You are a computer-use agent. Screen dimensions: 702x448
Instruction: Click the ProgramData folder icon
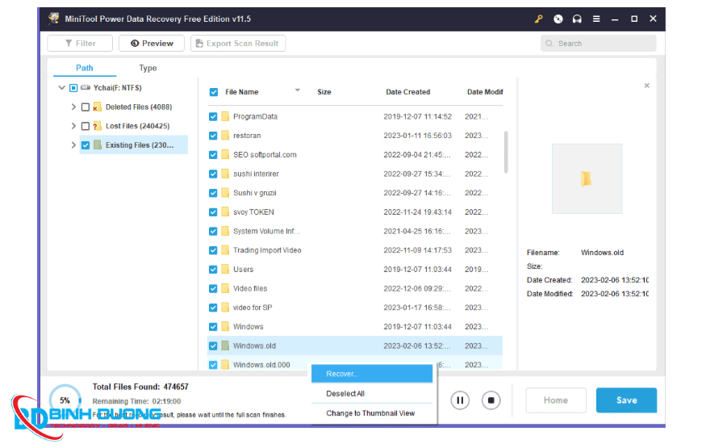[225, 116]
